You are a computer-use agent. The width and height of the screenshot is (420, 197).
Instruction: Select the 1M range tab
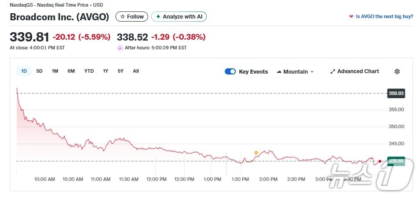pyautogui.click(x=55, y=71)
